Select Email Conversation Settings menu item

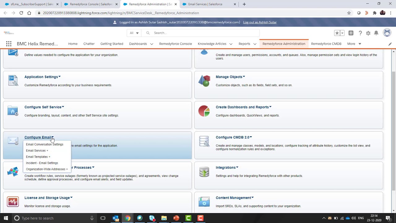click(x=45, y=144)
